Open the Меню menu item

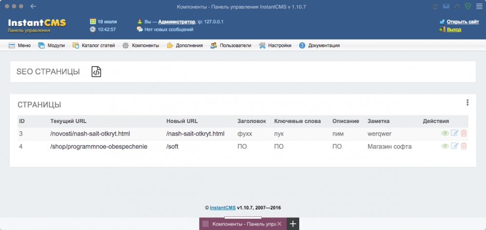click(x=19, y=45)
